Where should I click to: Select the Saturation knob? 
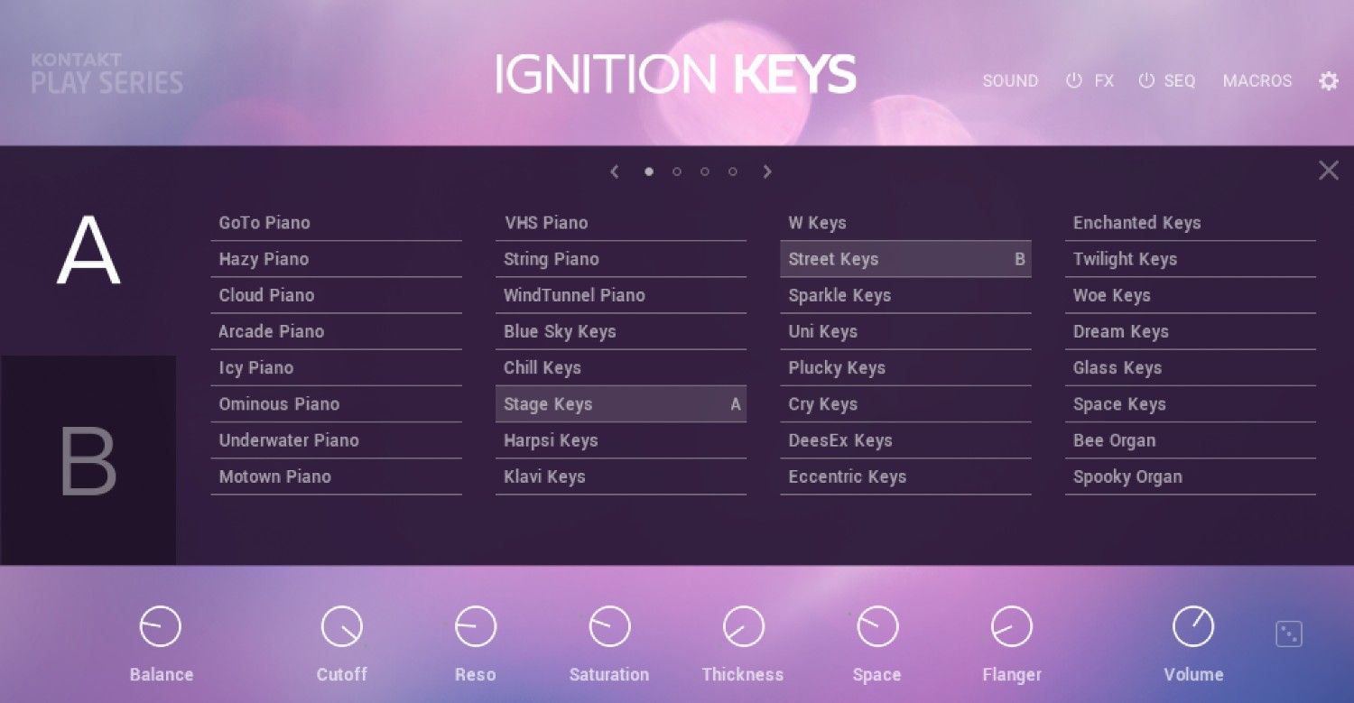click(609, 624)
